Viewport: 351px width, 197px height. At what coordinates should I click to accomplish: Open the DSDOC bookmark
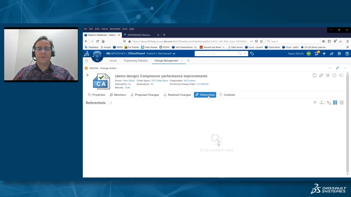pos(165,47)
